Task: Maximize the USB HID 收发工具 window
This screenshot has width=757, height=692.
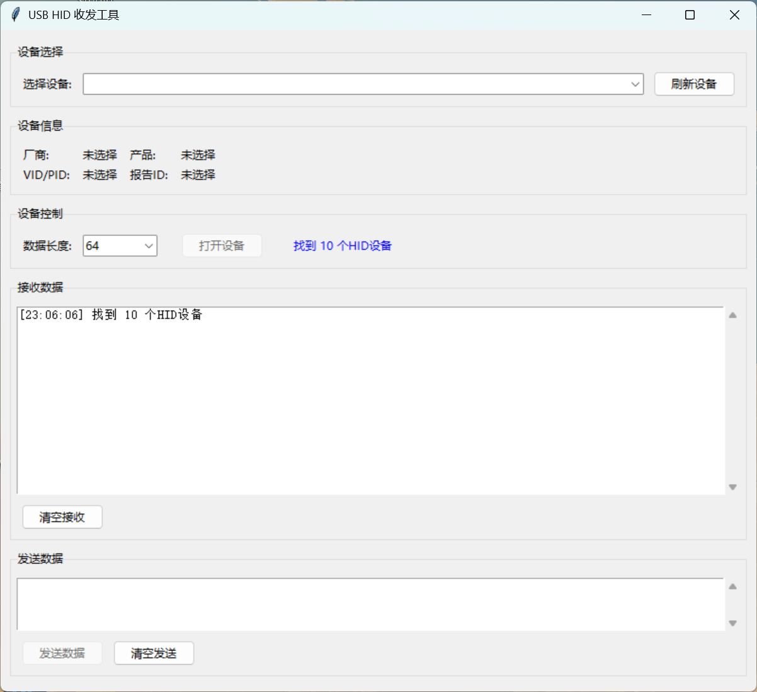Action: point(690,14)
